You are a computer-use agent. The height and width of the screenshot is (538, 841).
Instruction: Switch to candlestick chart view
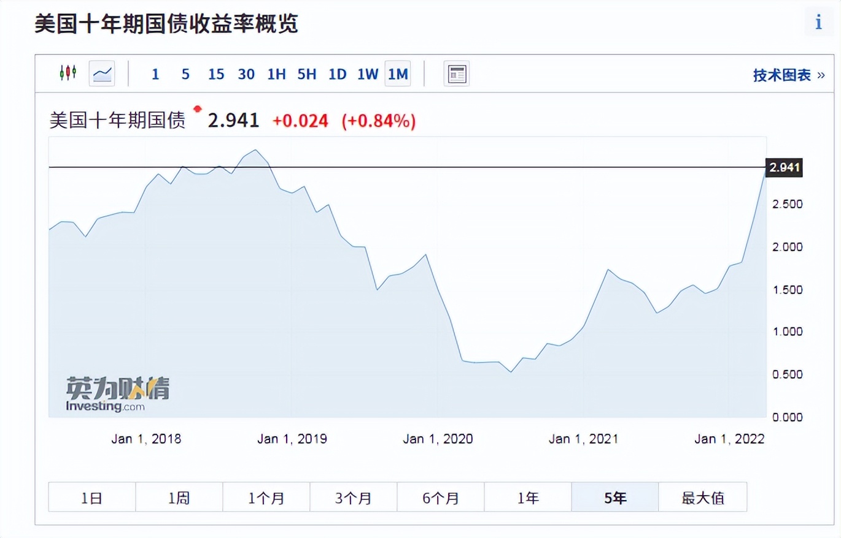[x=68, y=74]
